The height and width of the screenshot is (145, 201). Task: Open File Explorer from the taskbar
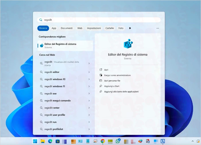(42, 141)
